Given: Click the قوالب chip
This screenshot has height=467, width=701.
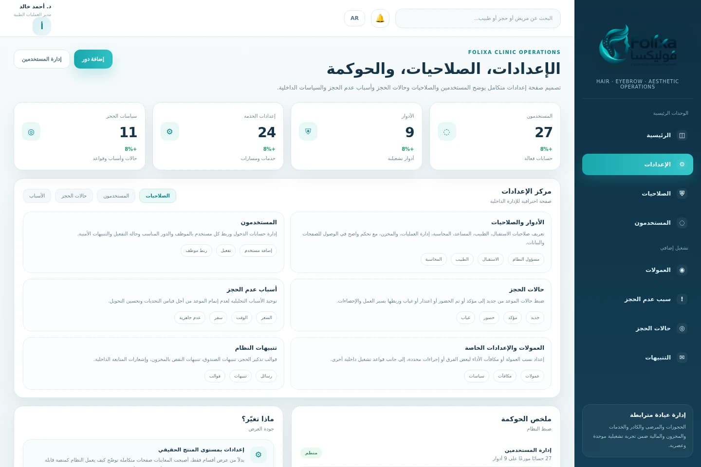Looking at the screenshot, I should pyautogui.click(x=215, y=376).
